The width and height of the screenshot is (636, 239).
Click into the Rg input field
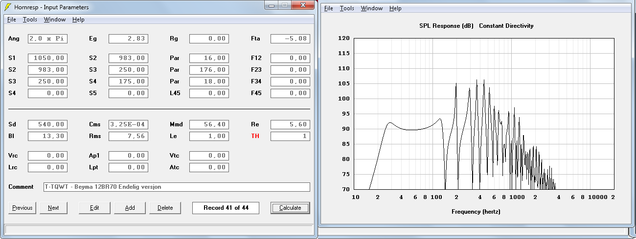coord(209,39)
